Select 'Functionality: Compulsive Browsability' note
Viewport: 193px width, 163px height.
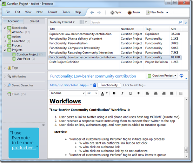pyautogui.click(x=115, y=48)
